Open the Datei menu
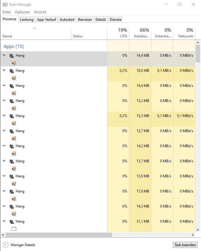201x251 pixels. 6,12
